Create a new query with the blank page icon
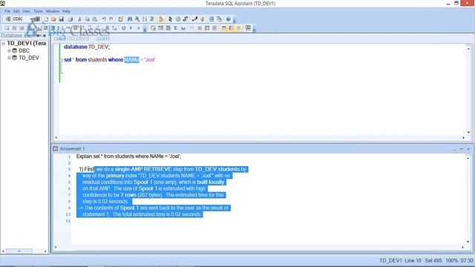 pos(46,19)
